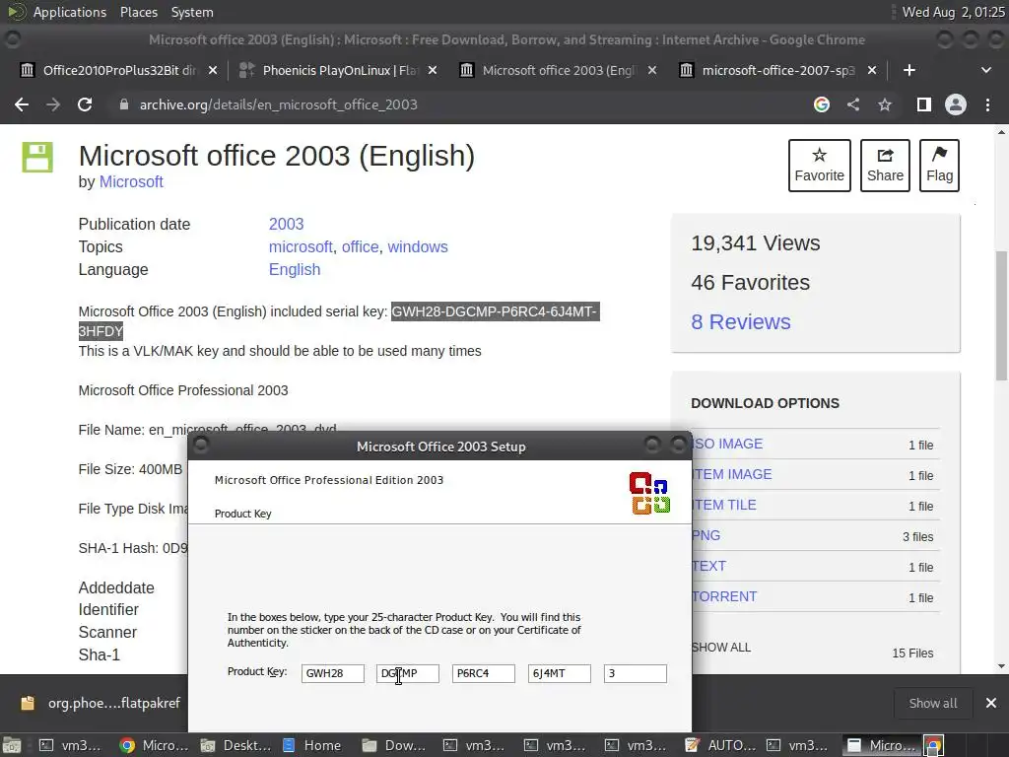
Task: Open the Microsoft author link
Action: pos(131,181)
